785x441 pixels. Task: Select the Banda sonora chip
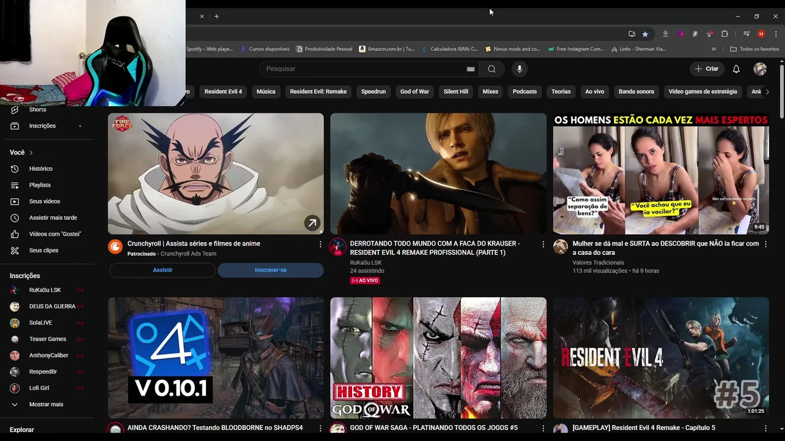click(x=637, y=92)
